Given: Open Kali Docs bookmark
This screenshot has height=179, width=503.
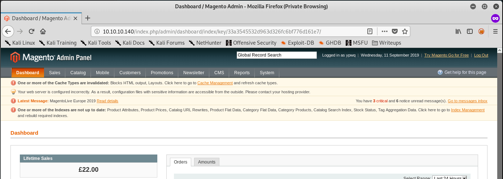Looking at the screenshot, I should tap(130, 43).
